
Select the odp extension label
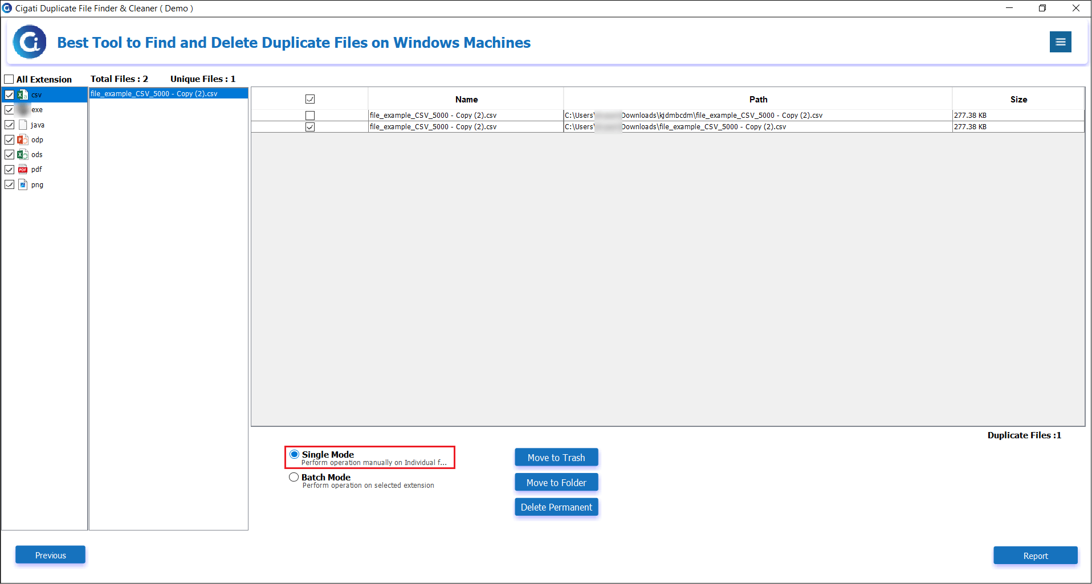click(37, 139)
